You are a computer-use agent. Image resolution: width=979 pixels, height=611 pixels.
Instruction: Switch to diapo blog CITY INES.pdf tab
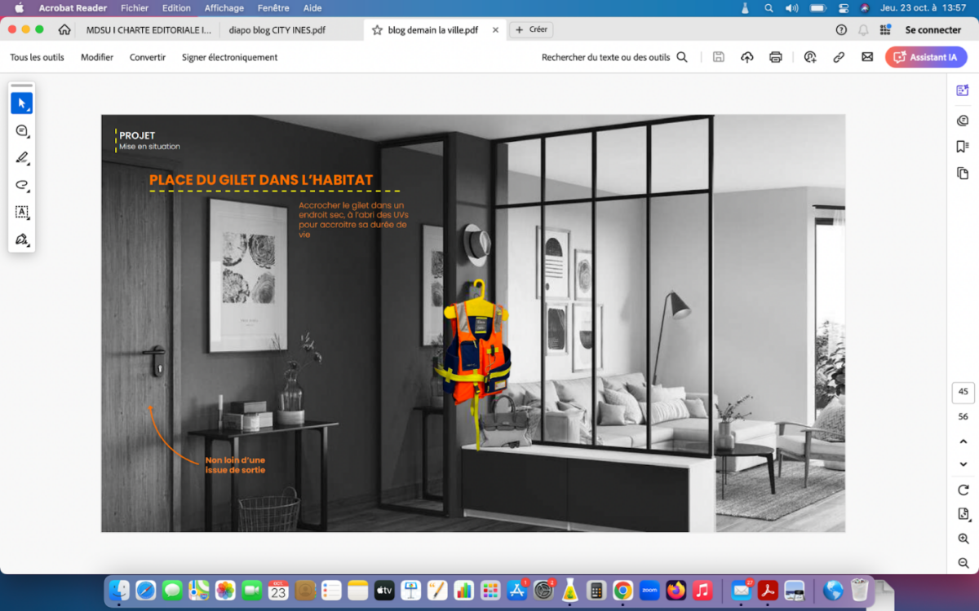[x=277, y=30]
